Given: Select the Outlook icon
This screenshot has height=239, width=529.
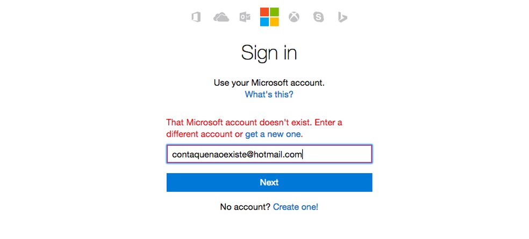Looking at the screenshot, I should coord(245,17).
